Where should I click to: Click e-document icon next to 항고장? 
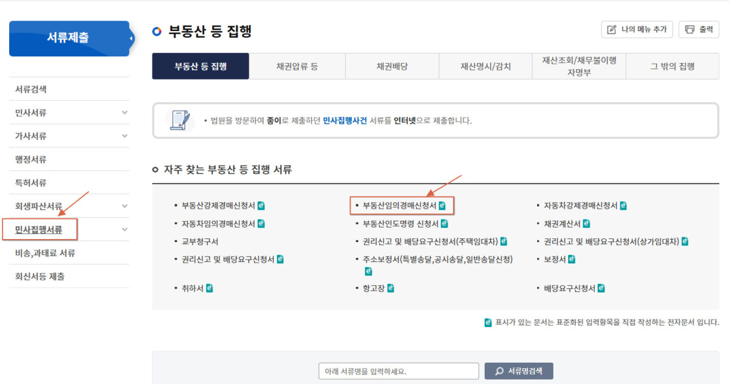click(391, 288)
